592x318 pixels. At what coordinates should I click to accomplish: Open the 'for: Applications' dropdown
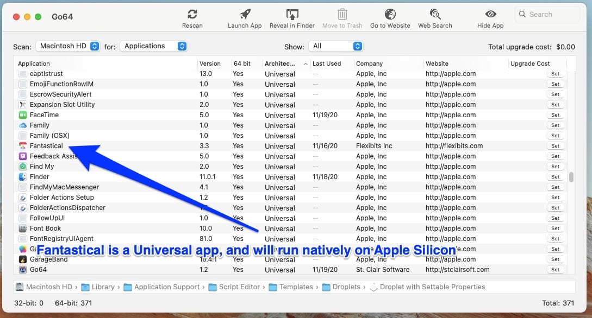point(154,46)
